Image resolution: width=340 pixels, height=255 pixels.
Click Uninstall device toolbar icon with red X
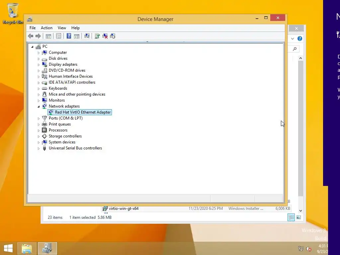pyautogui.click(x=105, y=36)
